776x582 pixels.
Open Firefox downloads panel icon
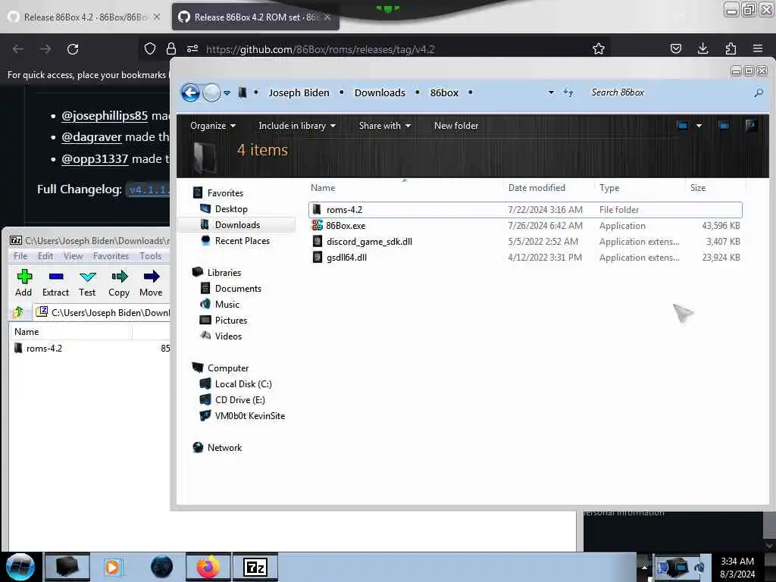click(702, 48)
